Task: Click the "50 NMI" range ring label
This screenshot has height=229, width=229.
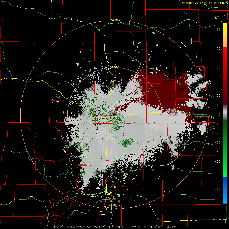Action: 114,67
